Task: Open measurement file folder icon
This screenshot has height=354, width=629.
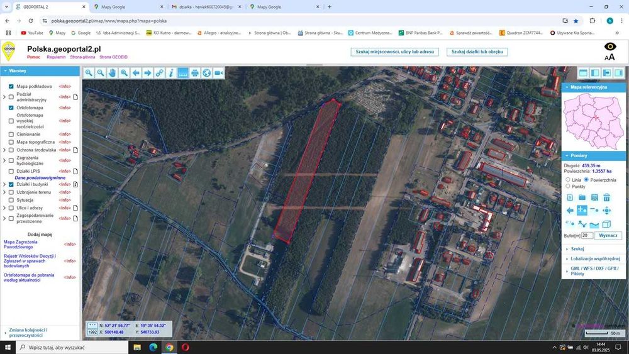Action: pyautogui.click(x=582, y=197)
